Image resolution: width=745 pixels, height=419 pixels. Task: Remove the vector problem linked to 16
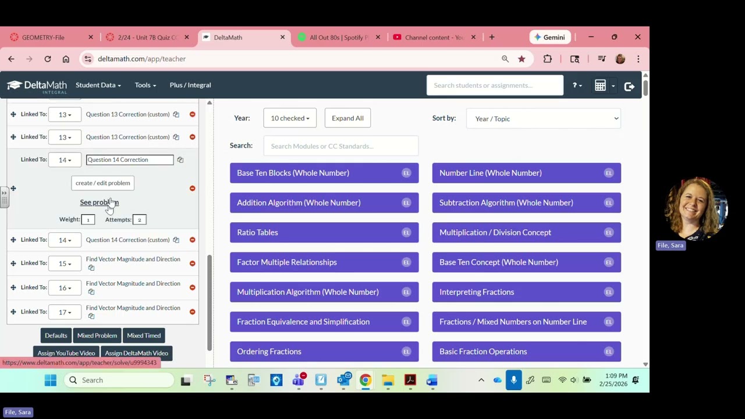click(192, 288)
